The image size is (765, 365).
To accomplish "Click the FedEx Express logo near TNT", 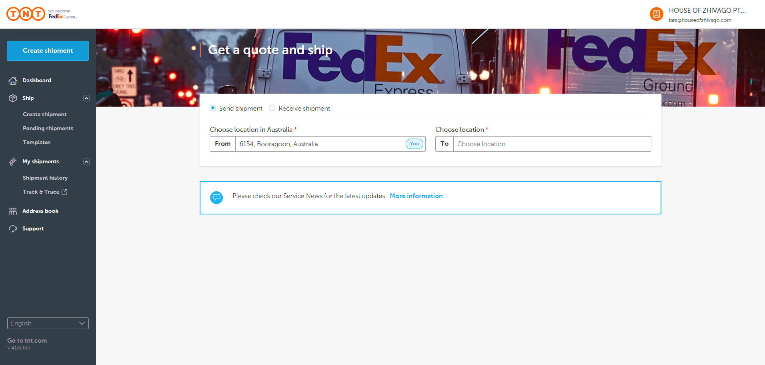I will [62, 15].
